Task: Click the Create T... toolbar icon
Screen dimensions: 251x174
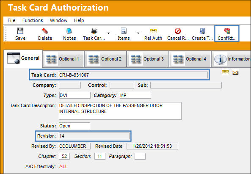Action: [202, 31]
